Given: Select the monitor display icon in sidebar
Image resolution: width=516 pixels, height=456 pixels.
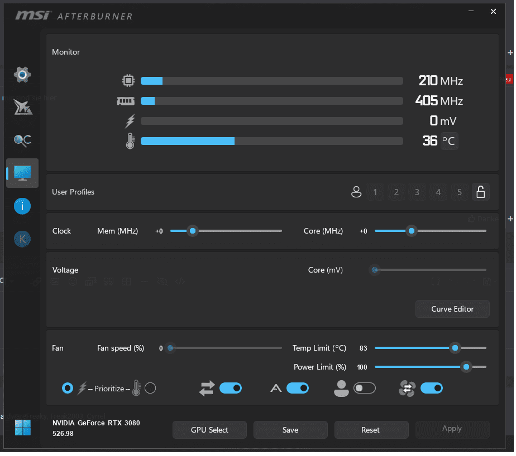Looking at the screenshot, I should coord(22,173).
